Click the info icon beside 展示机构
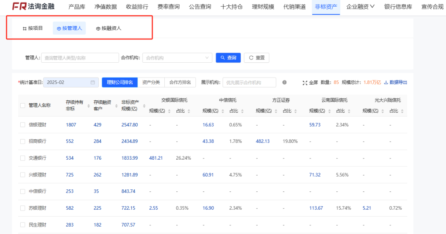 pyautogui.click(x=285, y=83)
